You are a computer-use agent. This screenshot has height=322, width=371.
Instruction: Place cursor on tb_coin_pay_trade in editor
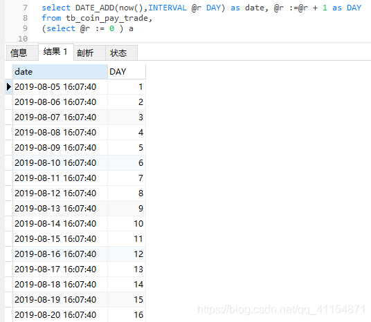(x=107, y=19)
